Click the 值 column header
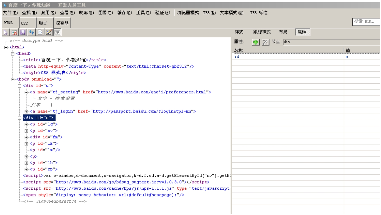The height and width of the screenshot is (215, 381). pyautogui.click(x=363, y=50)
